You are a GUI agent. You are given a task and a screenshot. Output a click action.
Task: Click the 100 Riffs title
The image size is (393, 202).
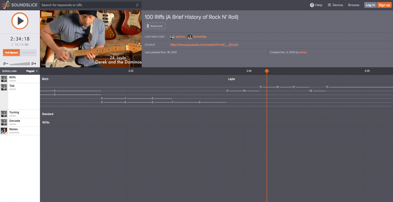(x=191, y=17)
